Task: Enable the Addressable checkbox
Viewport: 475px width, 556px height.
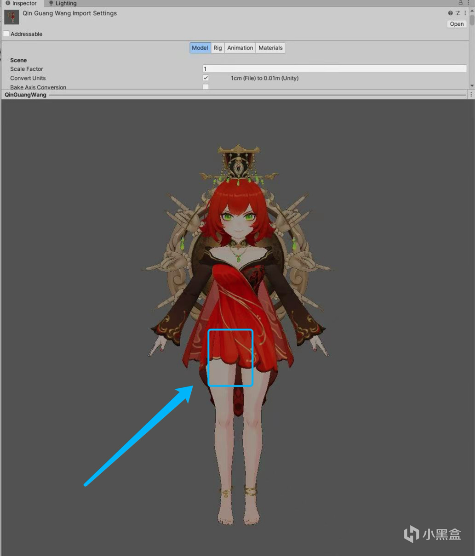Action: (6, 34)
